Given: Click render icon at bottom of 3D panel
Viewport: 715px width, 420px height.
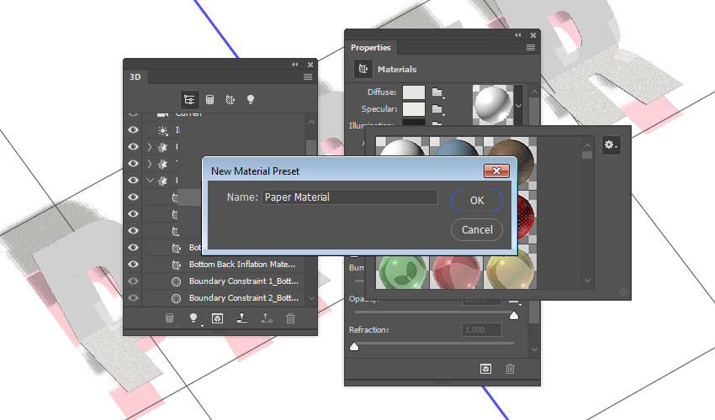Looking at the screenshot, I should click(x=218, y=318).
